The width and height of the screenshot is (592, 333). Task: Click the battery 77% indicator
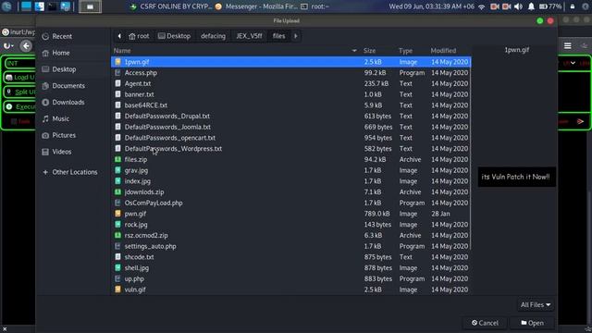pyautogui.click(x=550, y=6)
